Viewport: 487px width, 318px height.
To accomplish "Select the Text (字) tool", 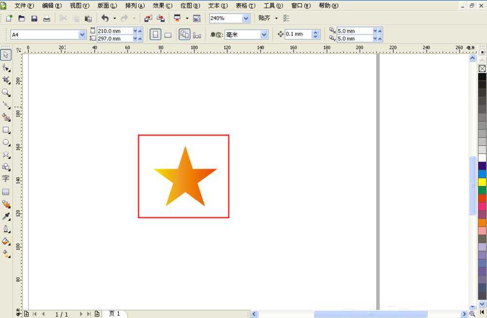I will pos(6,179).
